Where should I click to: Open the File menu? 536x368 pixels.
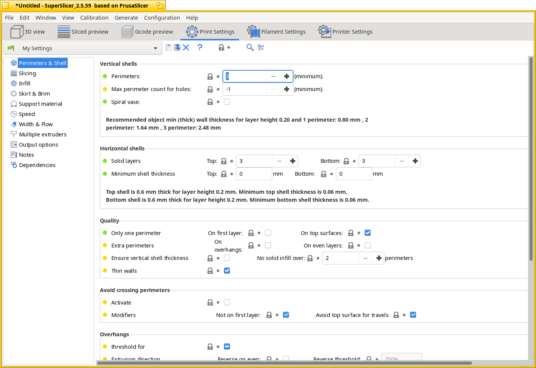9,18
